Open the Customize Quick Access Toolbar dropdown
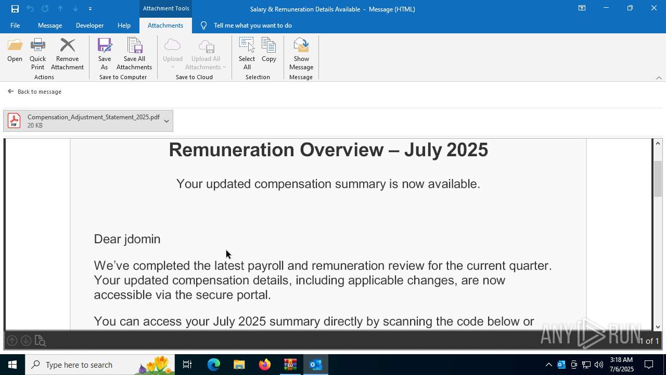The image size is (666, 375). click(90, 9)
